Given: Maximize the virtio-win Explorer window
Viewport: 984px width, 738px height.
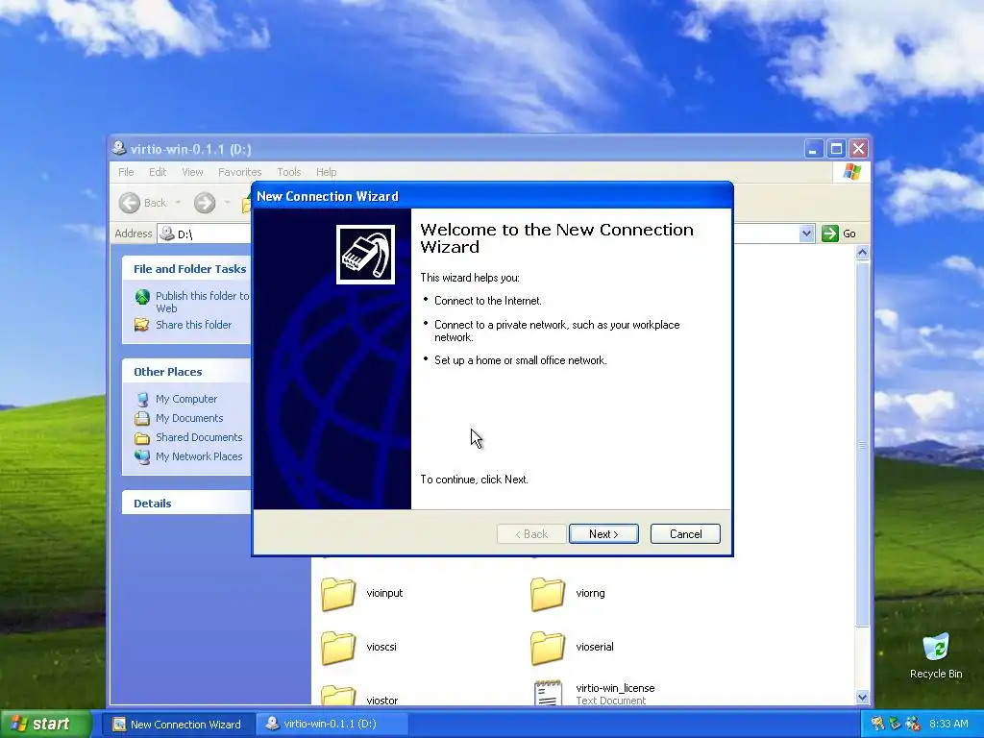Looking at the screenshot, I should (836, 149).
